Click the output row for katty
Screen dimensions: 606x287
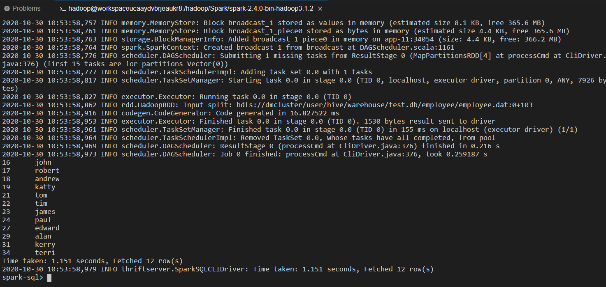[x=29, y=187]
